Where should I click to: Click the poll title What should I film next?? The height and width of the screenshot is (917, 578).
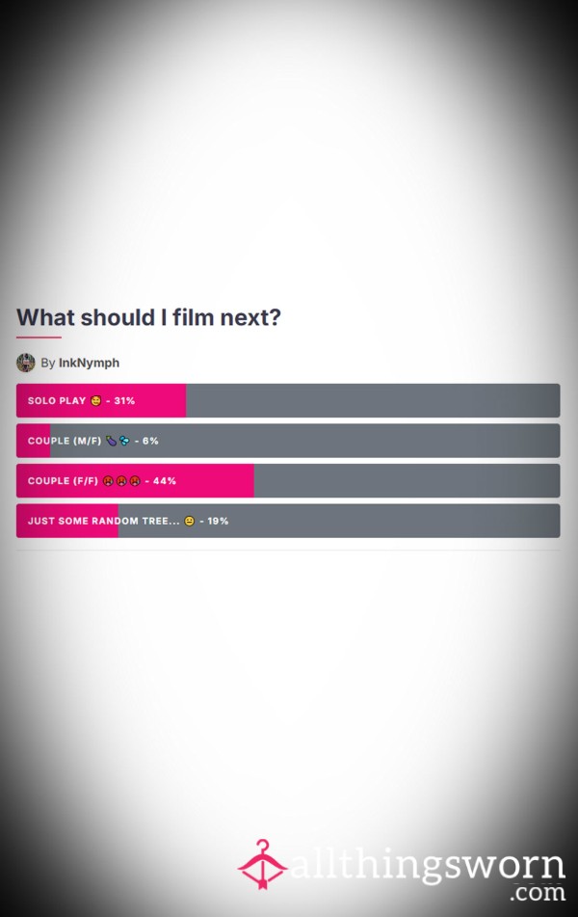point(148,317)
